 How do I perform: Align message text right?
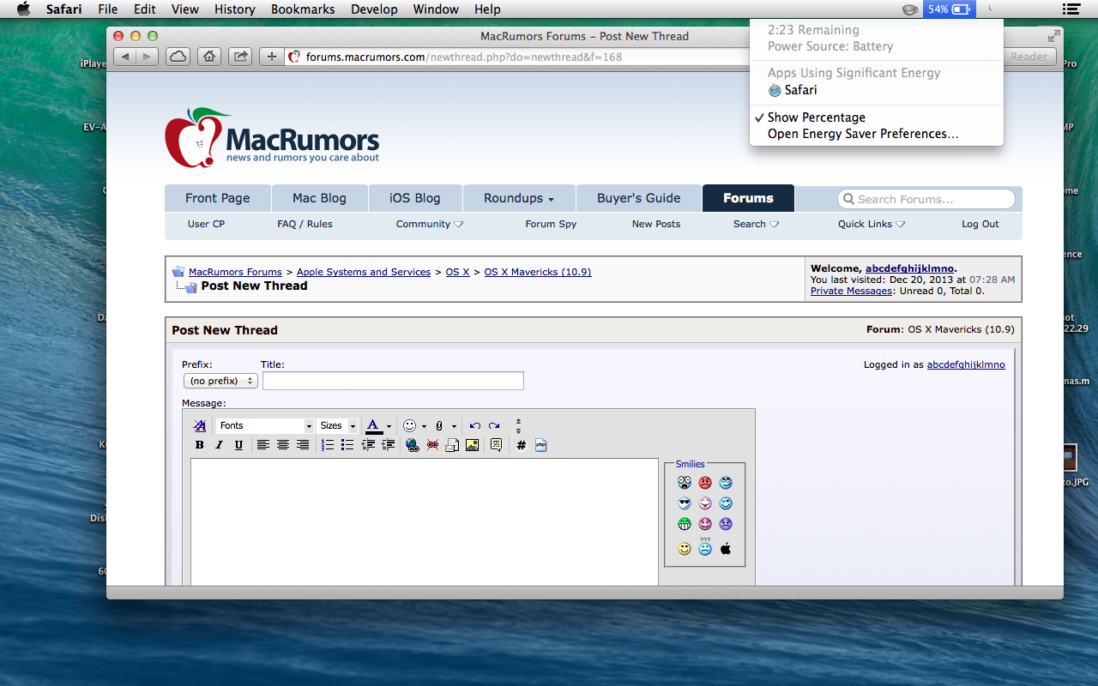coord(303,445)
